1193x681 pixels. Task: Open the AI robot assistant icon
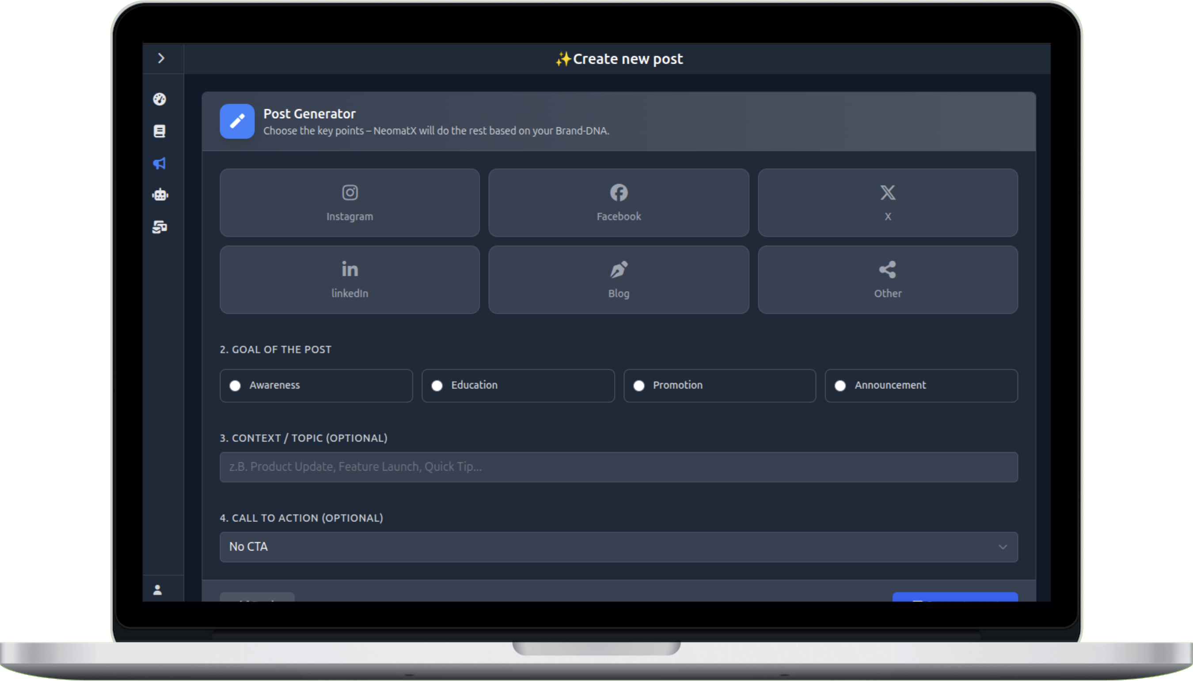[160, 195]
